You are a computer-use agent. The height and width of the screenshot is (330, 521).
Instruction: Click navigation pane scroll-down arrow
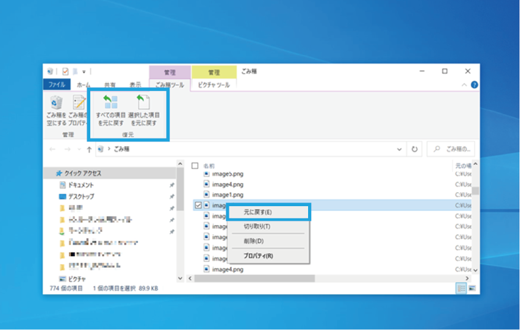[x=180, y=279]
